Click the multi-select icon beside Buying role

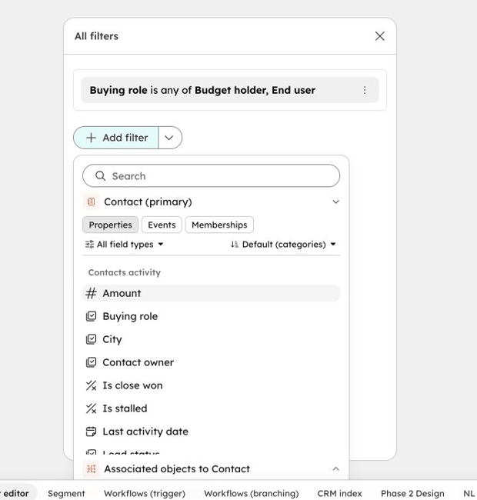(92, 316)
